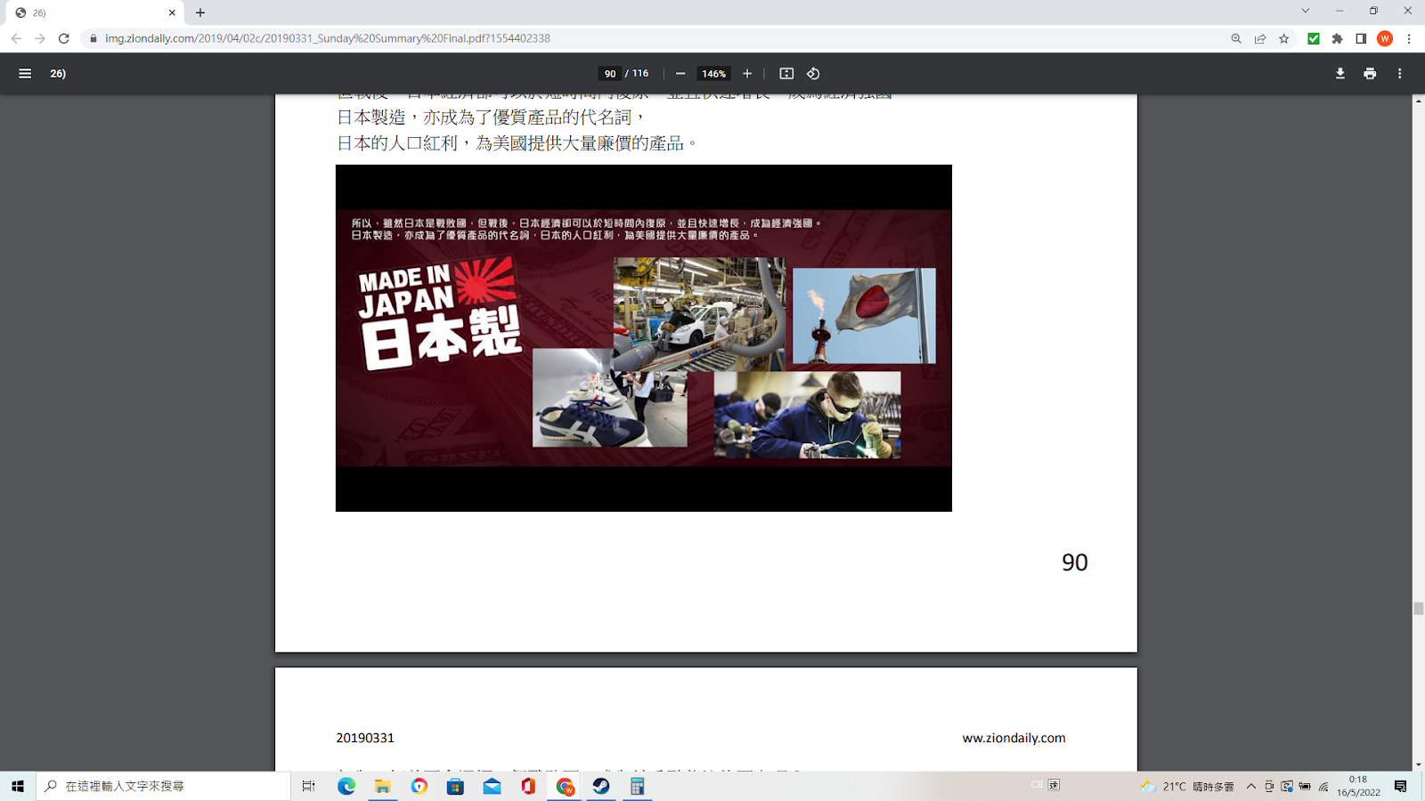The image size is (1425, 801).
Task: Open the Windows Start menu
Action: pyautogui.click(x=18, y=786)
